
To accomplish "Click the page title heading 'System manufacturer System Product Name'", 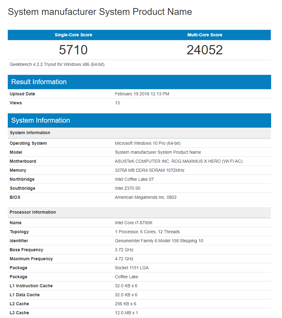I will (x=100, y=12).
